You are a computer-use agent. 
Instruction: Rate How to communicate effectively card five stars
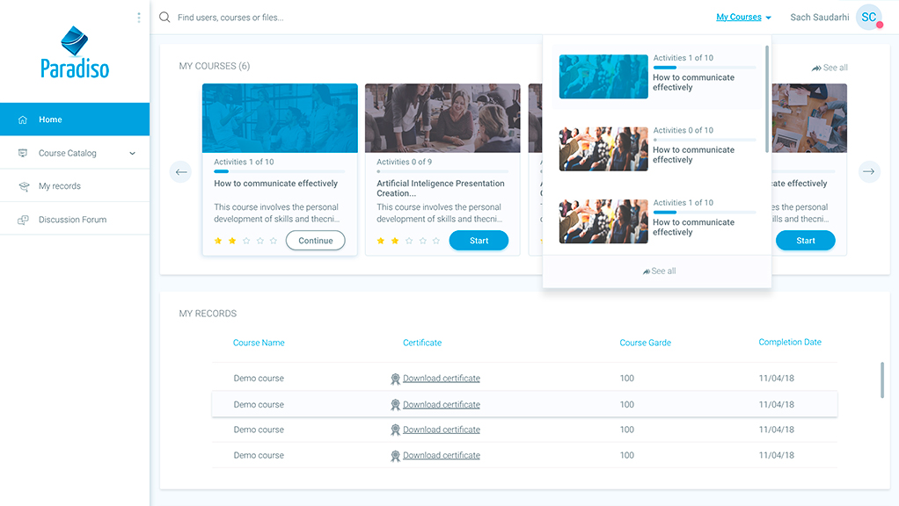tap(274, 241)
